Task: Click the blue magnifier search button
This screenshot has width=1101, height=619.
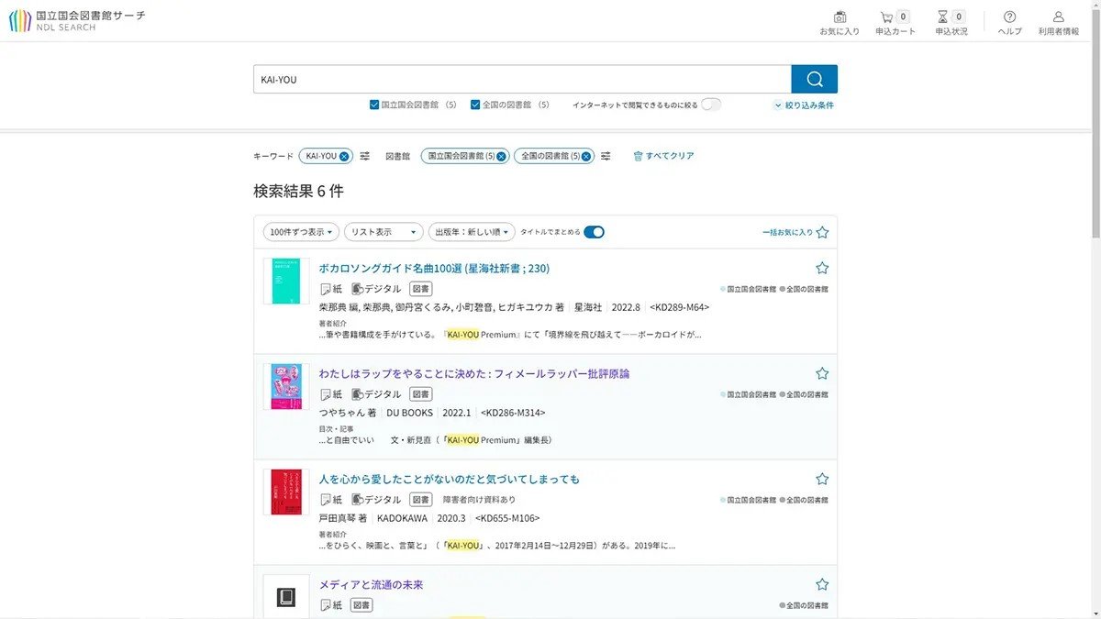Action: coord(814,79)
